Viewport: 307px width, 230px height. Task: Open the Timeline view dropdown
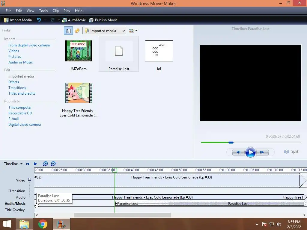(x=13, y=164)
